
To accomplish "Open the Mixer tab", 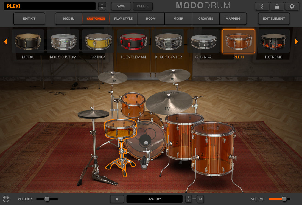I will coord(178,19).
